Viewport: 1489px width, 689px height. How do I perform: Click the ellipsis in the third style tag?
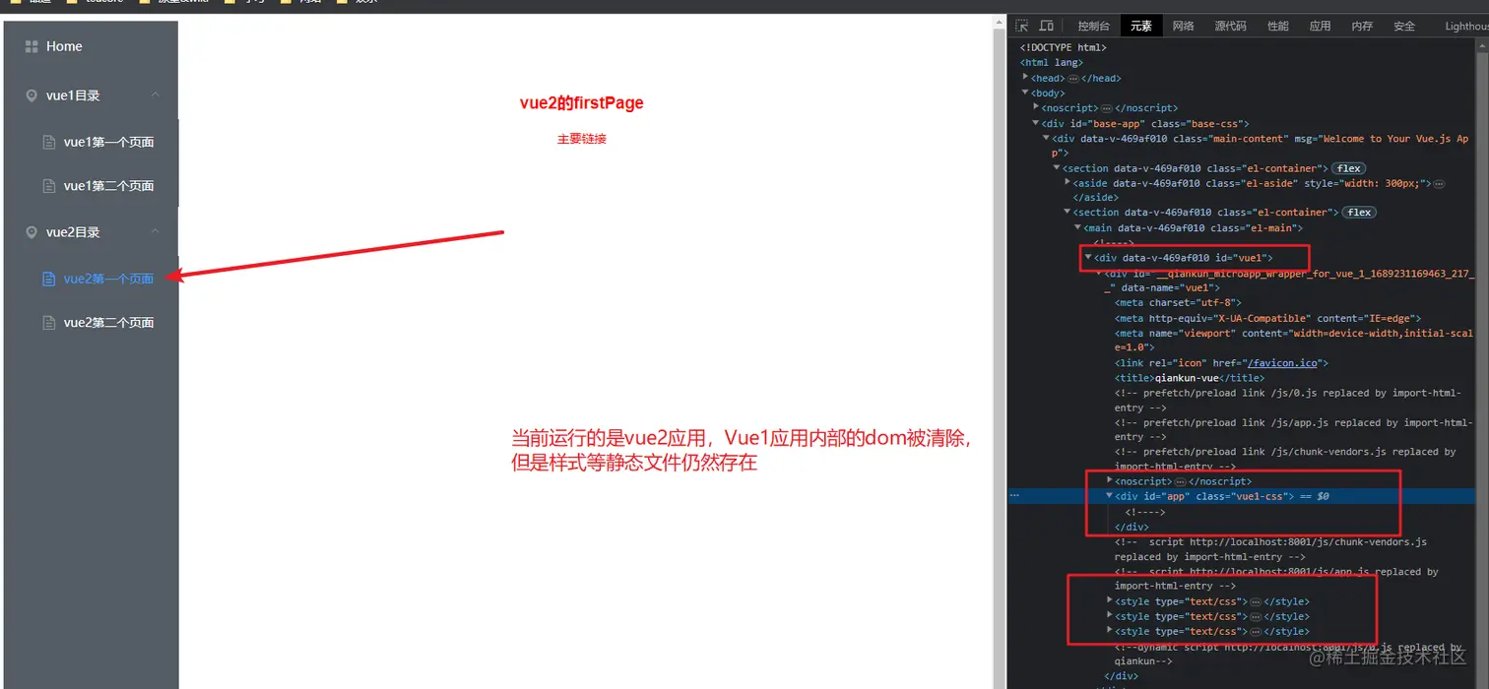(1256, 631)
